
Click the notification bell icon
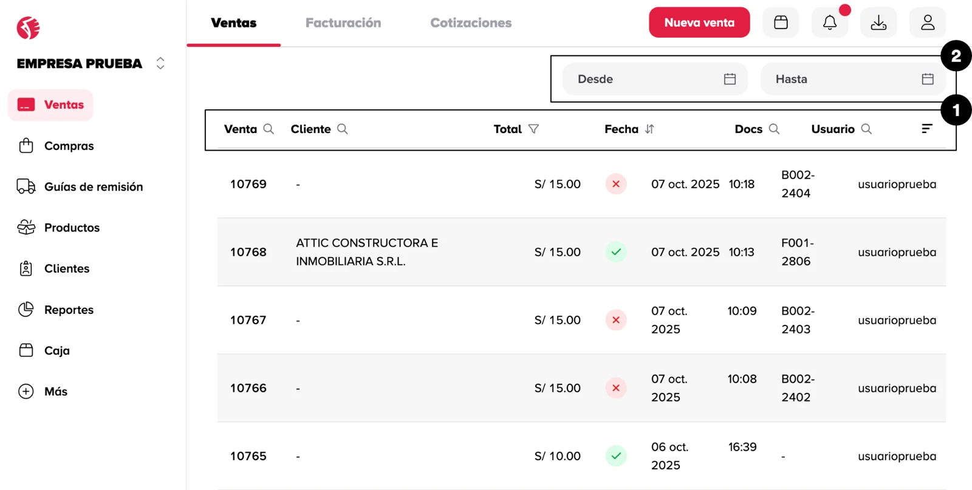click(829, 23)
